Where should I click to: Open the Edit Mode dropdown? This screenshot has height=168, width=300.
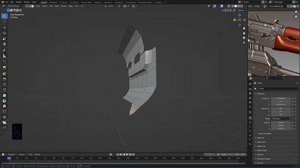click(16, 6)
